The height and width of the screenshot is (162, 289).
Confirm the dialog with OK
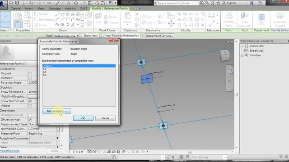83,118
